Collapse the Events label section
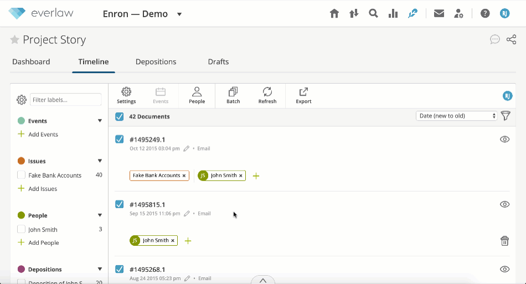Image resolution: width=526 pixels, height=284 pixels. coord(100,121)
